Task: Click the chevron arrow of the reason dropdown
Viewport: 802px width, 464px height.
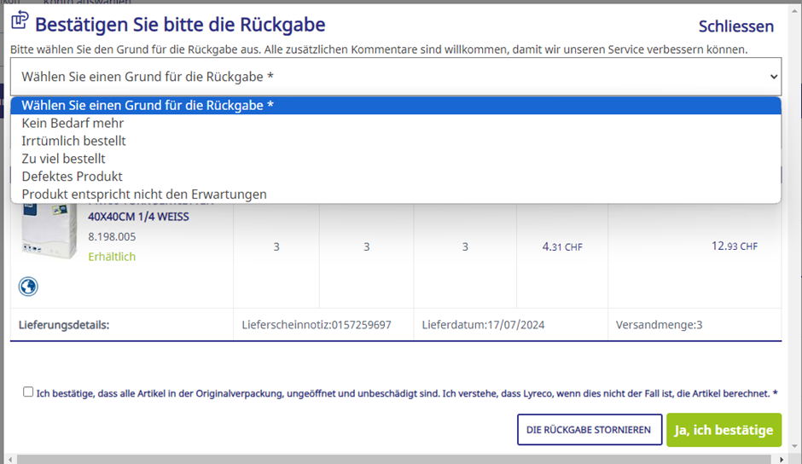Action: (x=773, y=77)
